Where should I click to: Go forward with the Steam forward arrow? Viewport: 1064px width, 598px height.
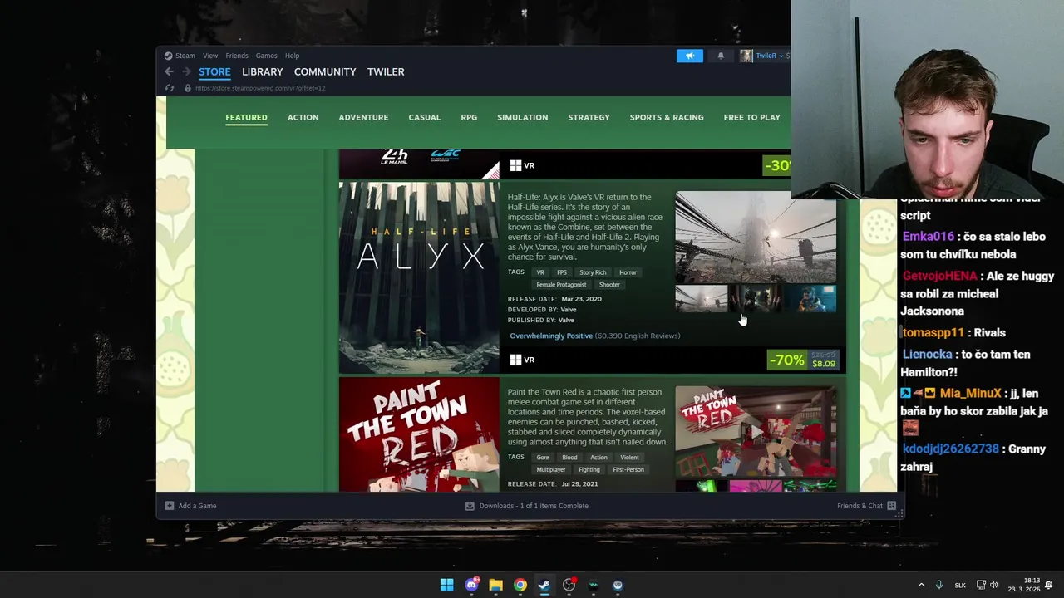(x=186, y=72)
